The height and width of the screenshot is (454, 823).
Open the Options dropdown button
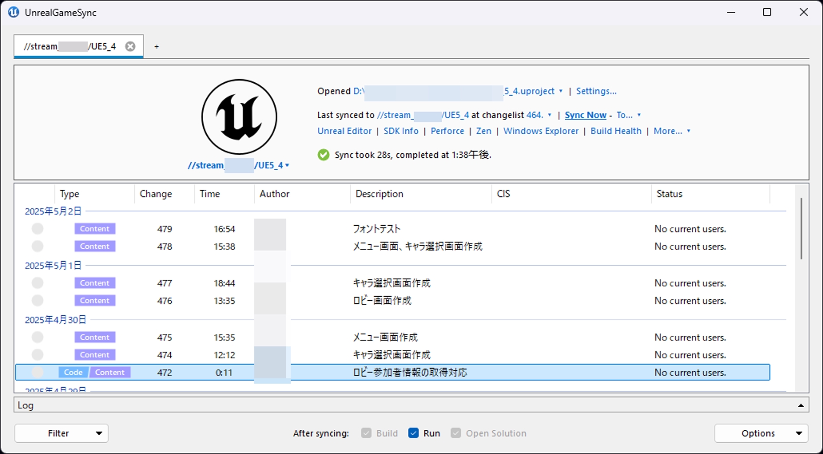point(761,433)
